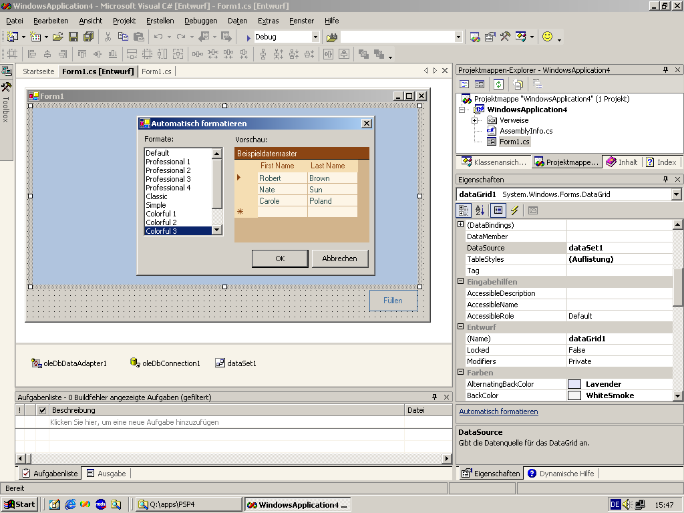The image size is (684, 513).
Task: Open the Debug configuration dropdown
Action: [x=315, y=37]
